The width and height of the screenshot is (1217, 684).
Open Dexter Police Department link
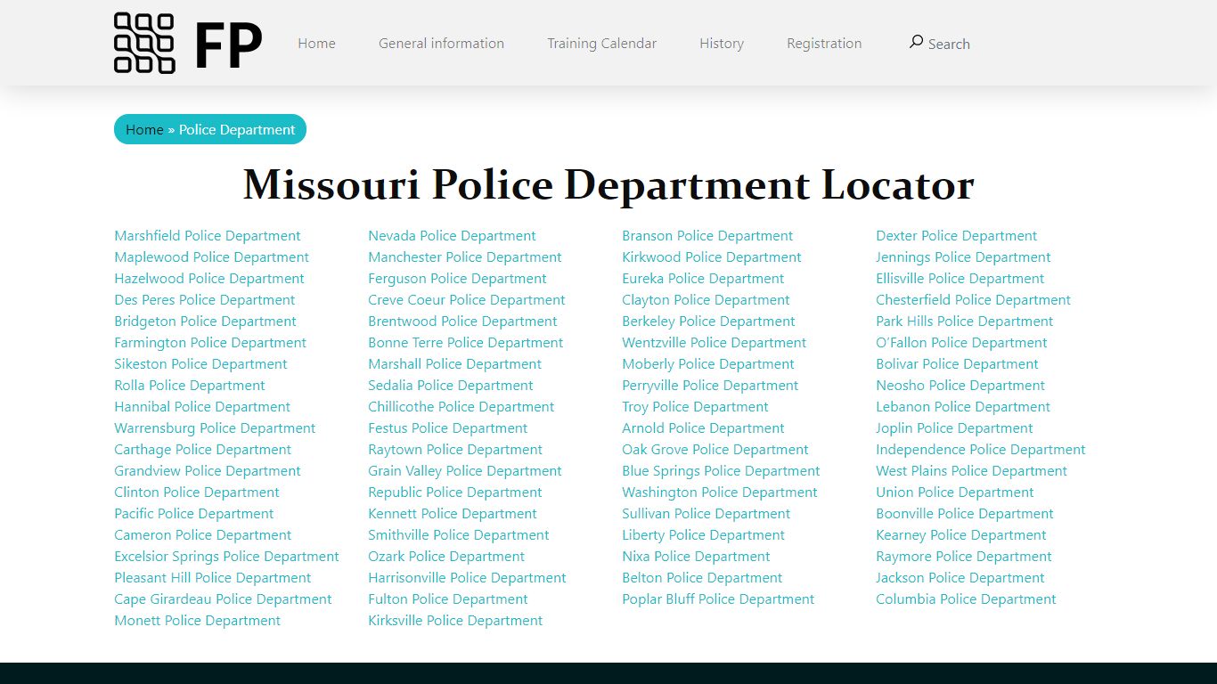(x=956, y=236)
